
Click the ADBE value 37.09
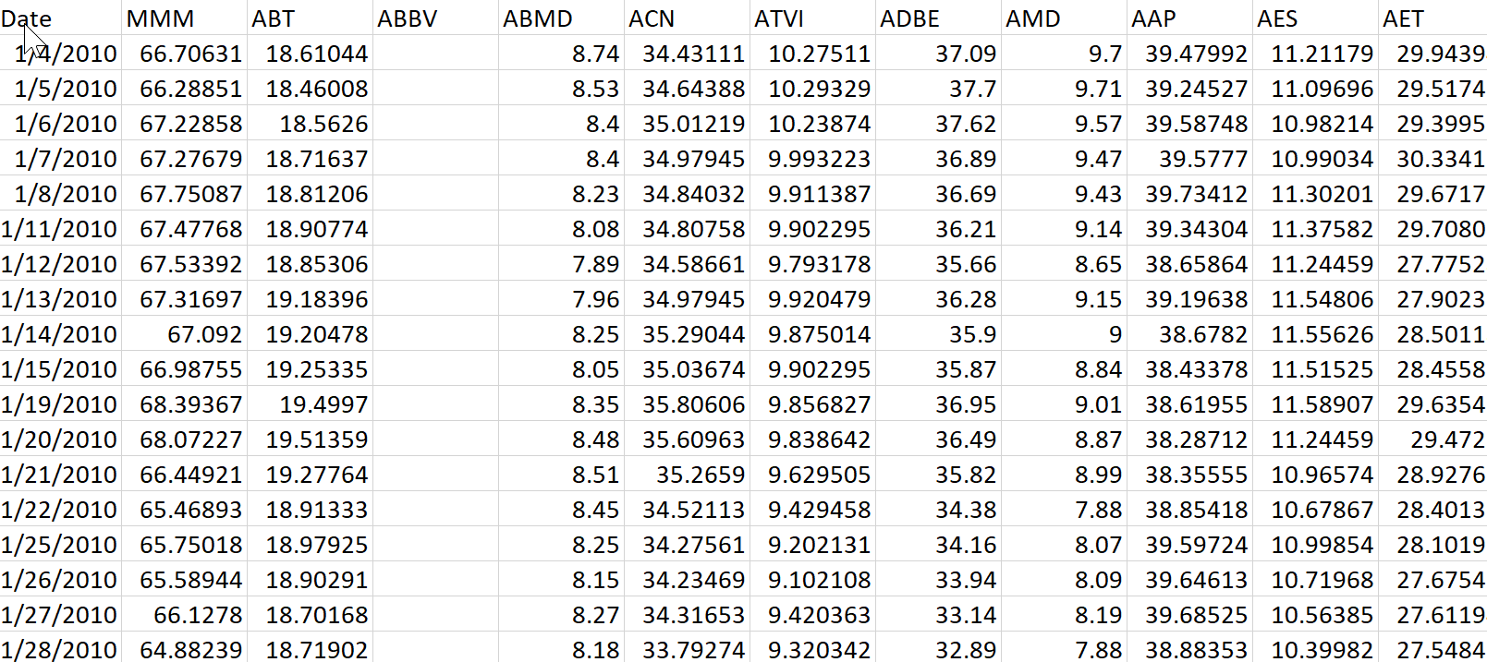pos(938,54)
